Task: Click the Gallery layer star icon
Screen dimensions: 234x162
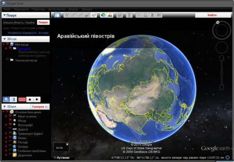Action: 15,146
